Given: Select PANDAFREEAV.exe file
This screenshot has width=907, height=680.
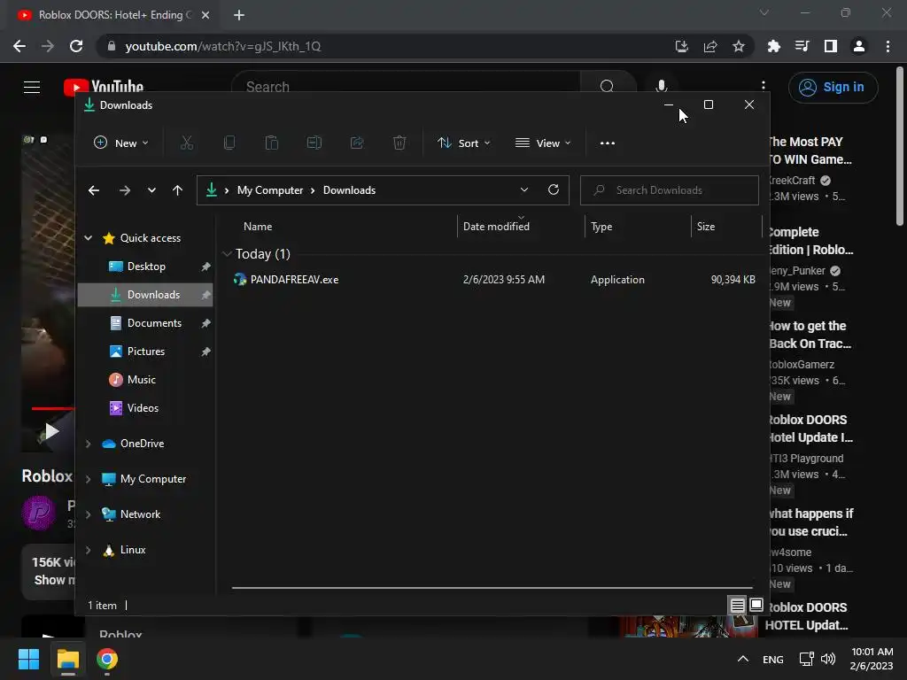Looking at the screenshot, I should click(494, 279).
